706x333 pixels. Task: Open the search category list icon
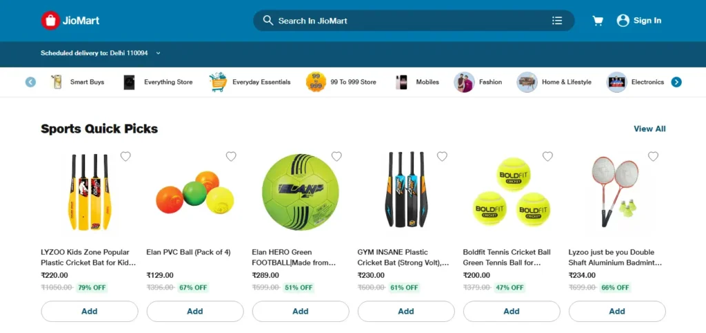[557, 21]
